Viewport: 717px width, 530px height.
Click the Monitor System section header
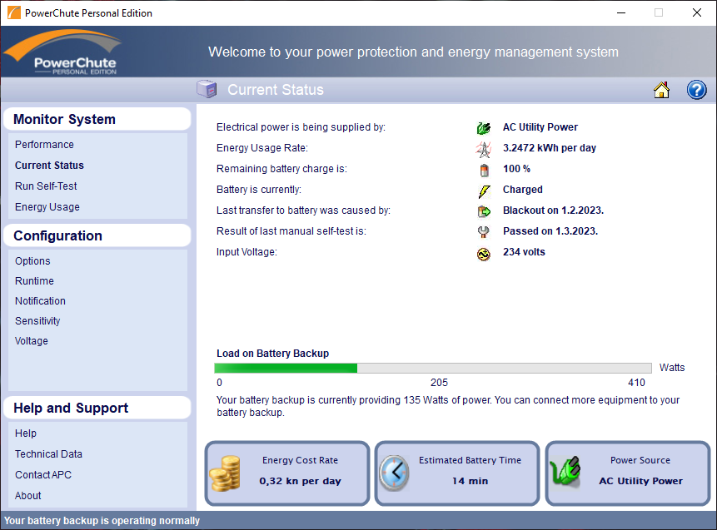tap(97, 119)
